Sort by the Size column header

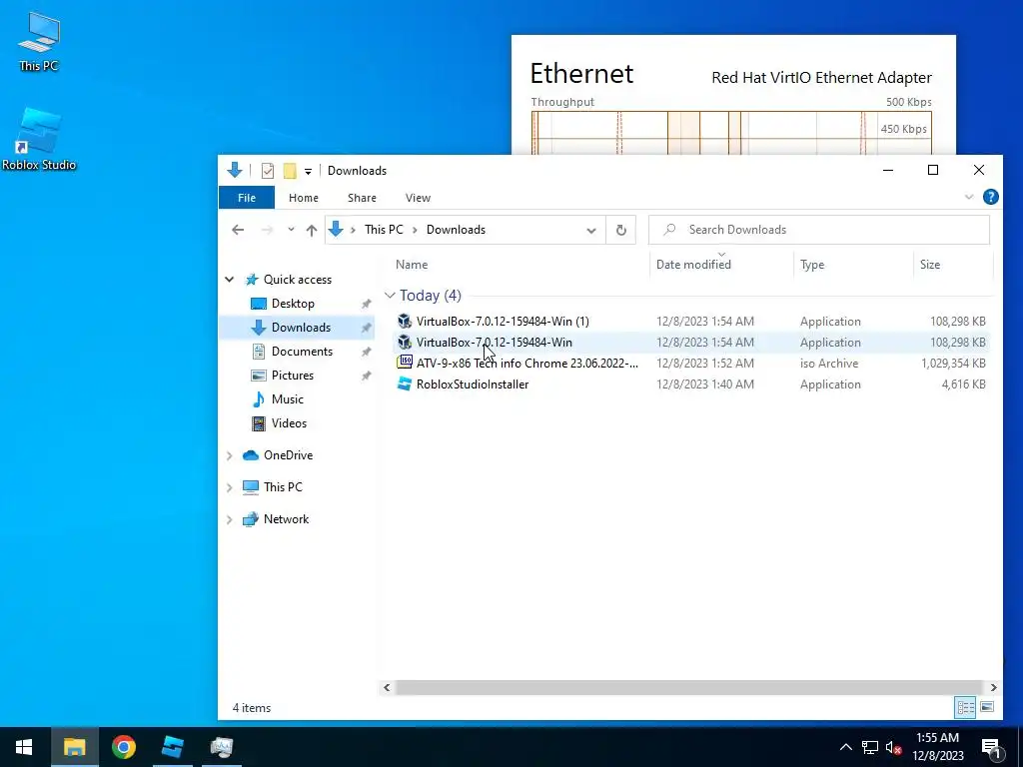pyautogui.click(x=930, y=264)
